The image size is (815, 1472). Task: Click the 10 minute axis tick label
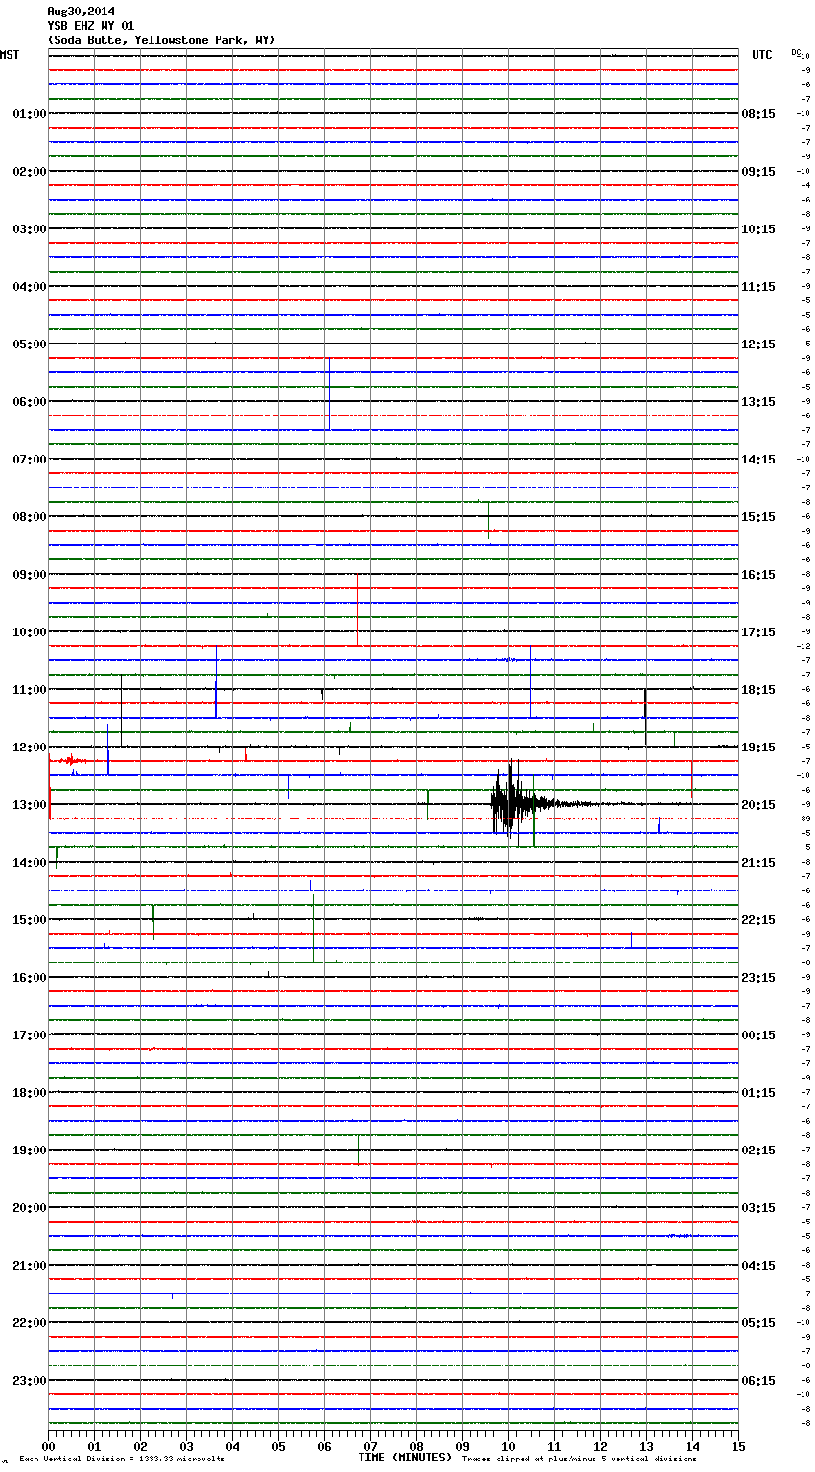(508, 1446)
